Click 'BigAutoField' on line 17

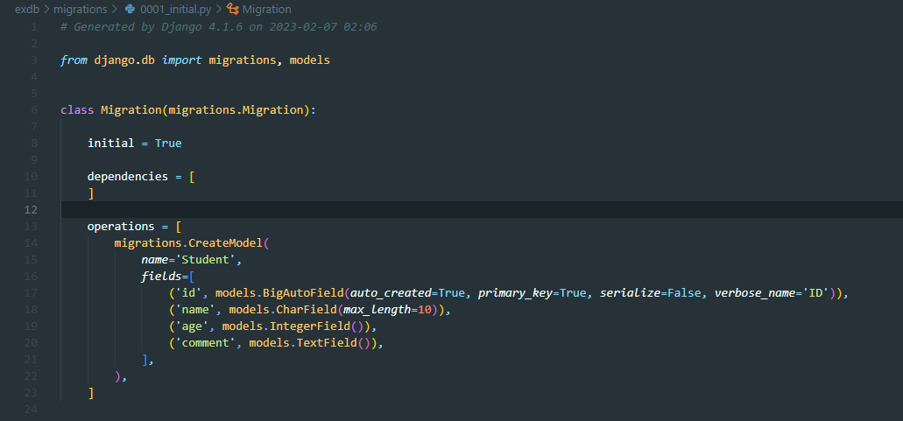tap(303, 292)
